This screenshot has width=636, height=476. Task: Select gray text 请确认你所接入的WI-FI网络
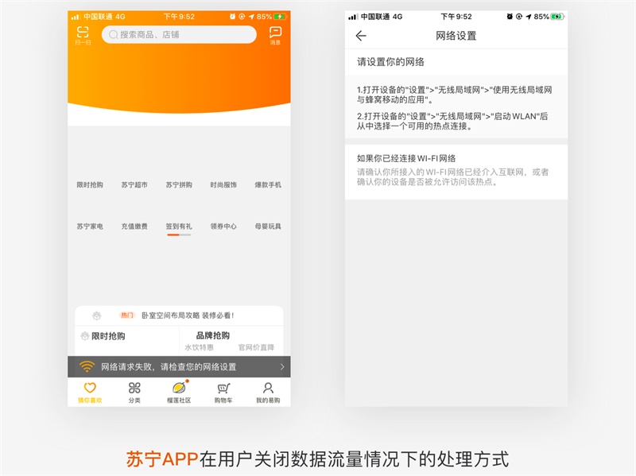coord(452,176)
